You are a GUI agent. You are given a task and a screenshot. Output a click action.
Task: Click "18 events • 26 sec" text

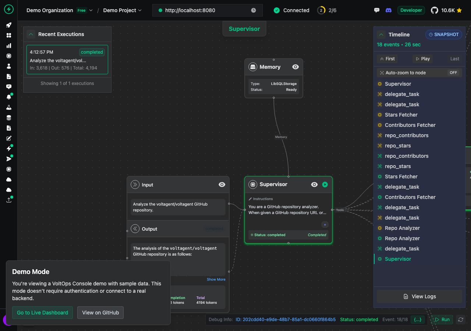(399, 45)
